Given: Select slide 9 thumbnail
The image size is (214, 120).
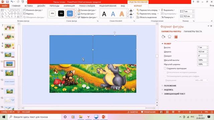Looking at the screenshot, I should 9,46.
